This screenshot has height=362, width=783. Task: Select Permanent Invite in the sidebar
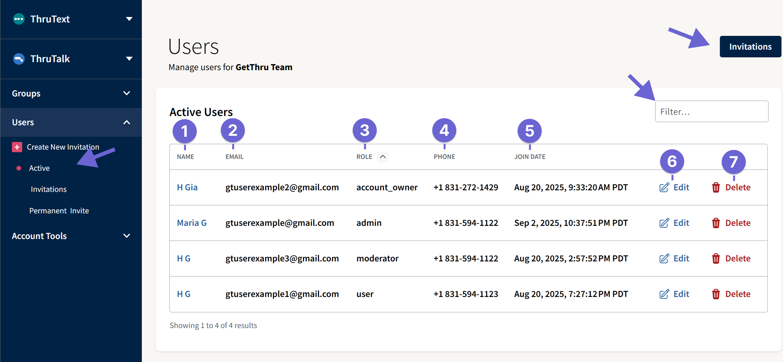(59, 210)
